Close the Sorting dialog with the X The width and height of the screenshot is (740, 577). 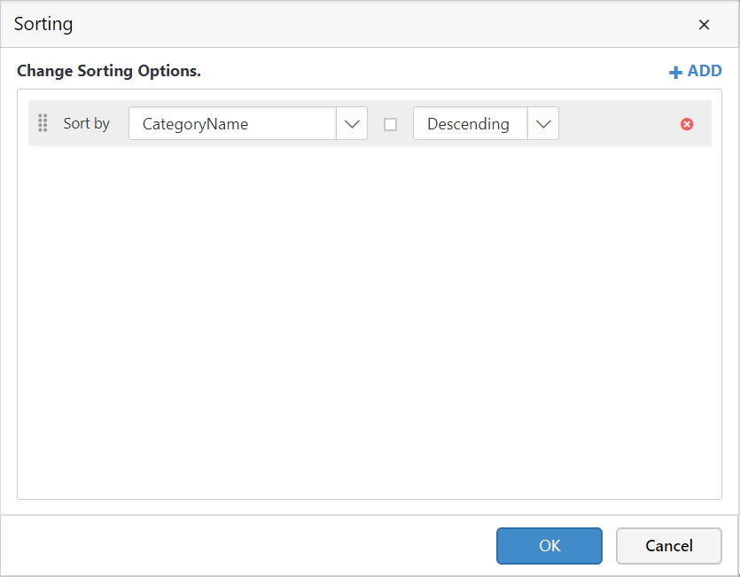click(705, 25)
